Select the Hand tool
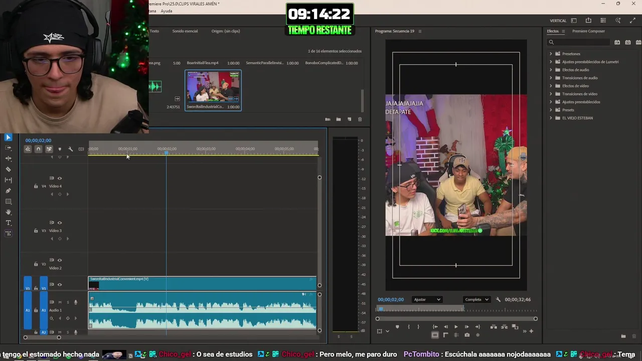 (8, 212)
